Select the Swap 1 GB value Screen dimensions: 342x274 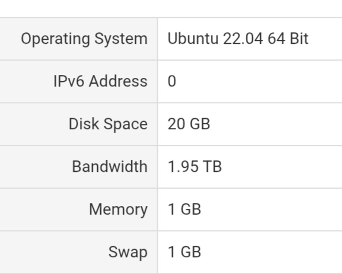pos(184,252)
